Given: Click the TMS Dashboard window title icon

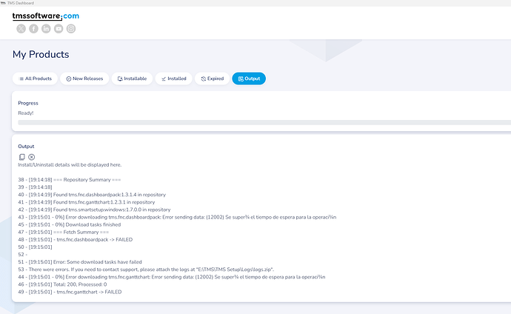Looking at the screenshot, I should click(x=3, y=3).
